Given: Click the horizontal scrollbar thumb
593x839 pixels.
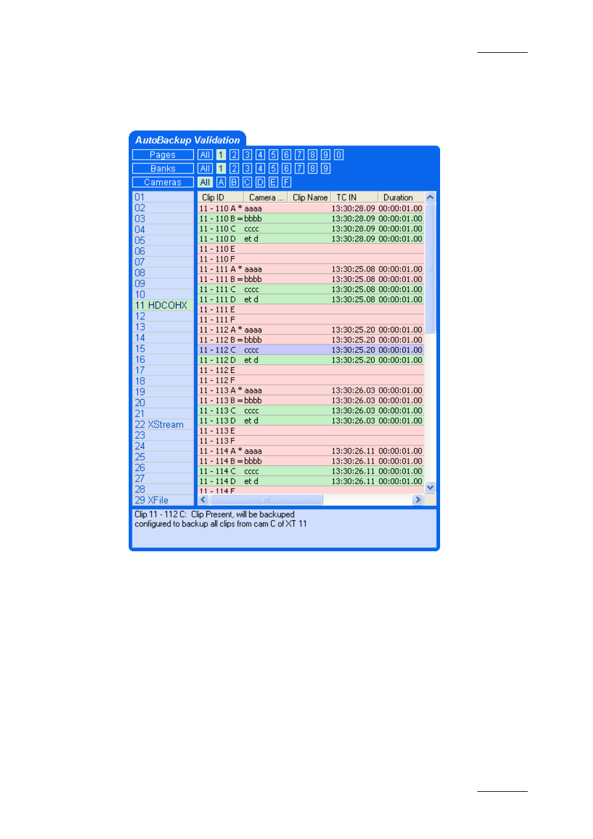Looking at the screenshot, I should click(266, 500).
